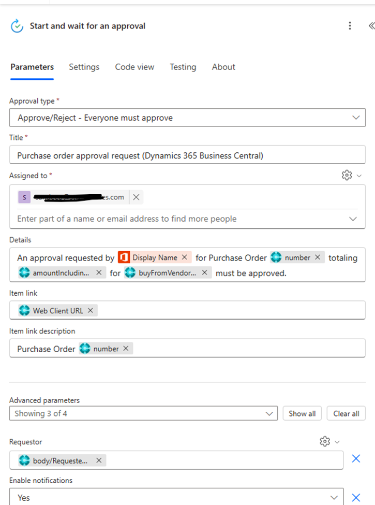The image size is (375, 505).
Task: Click the three-dot more options icon
Action: point(350,26)
